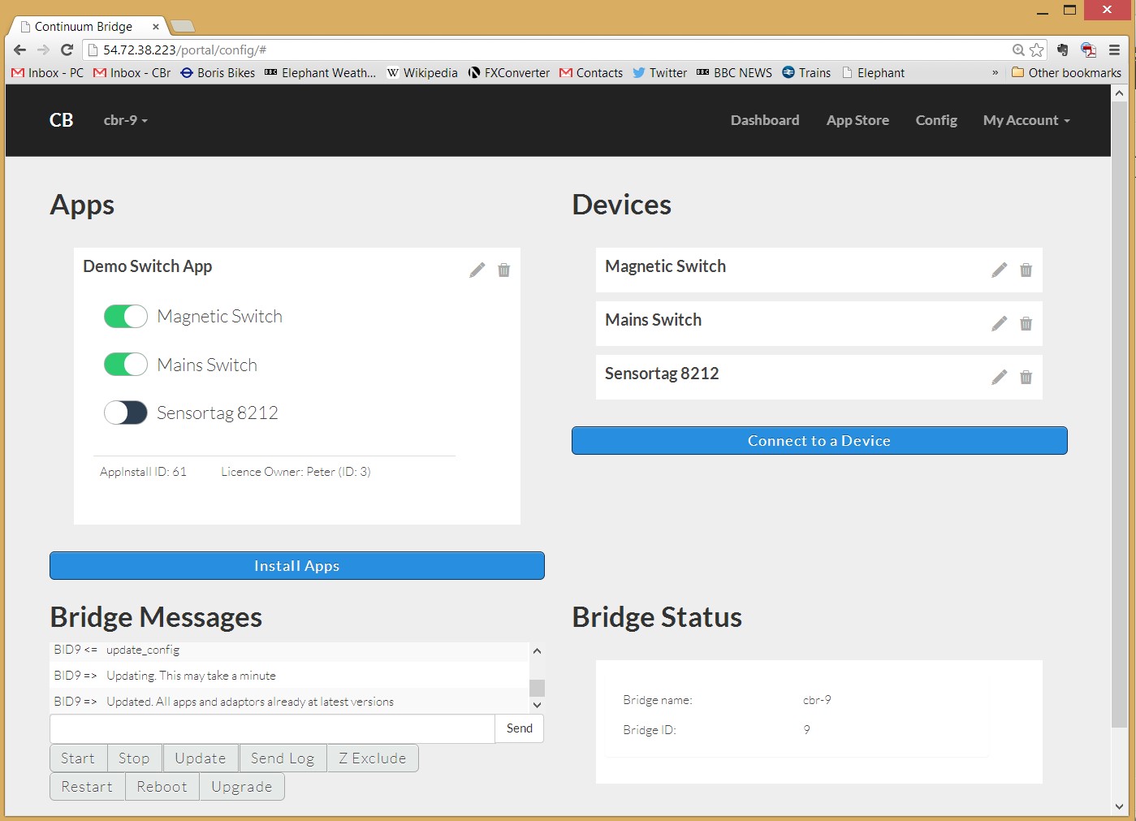
Task: Delete the Mains Switch device trash icon
Action: (1026, 323)
